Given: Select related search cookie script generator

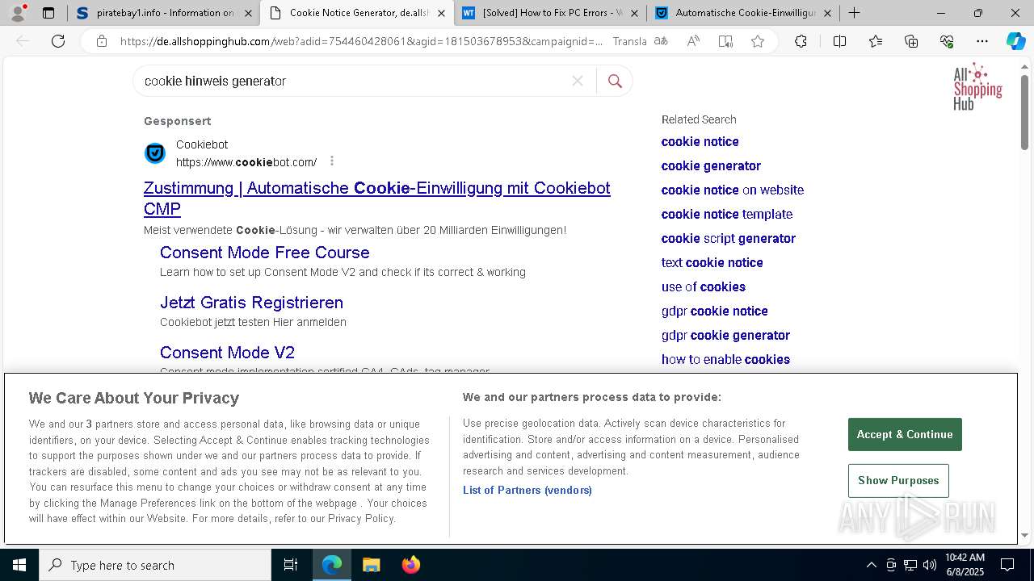Looking at the screenshot, I should pyautogui.click(x=729, y=238).
